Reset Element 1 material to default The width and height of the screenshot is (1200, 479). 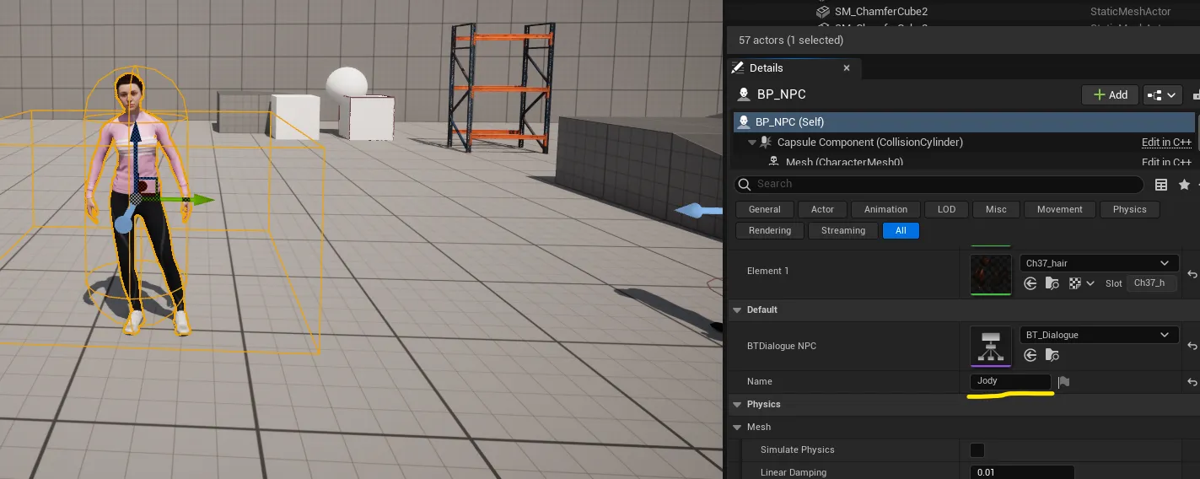coord(1192,274)
